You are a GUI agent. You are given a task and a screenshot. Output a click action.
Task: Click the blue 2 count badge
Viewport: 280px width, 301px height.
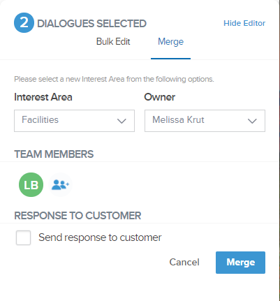24,23
